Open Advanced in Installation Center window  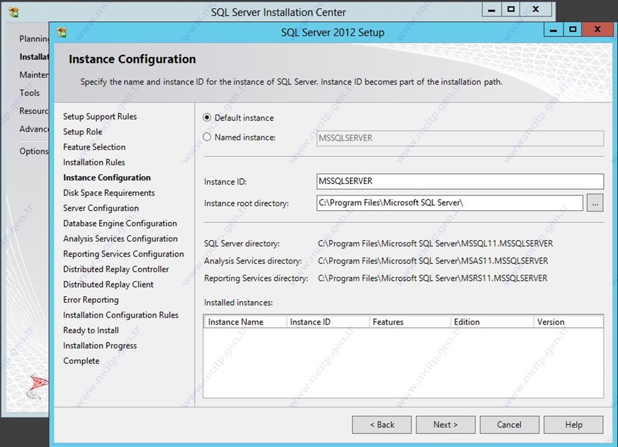click(x=34, y=129)
